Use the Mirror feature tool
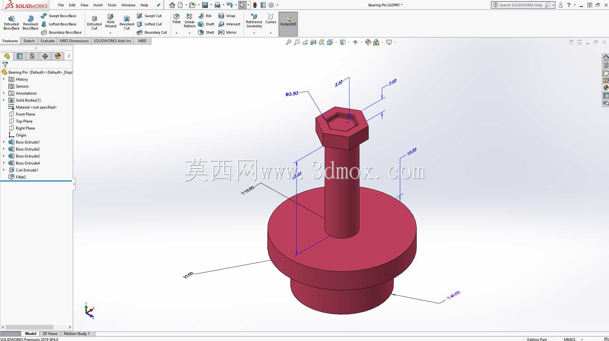This screenshot has height=341, width=609. click(x=227, y=32)
